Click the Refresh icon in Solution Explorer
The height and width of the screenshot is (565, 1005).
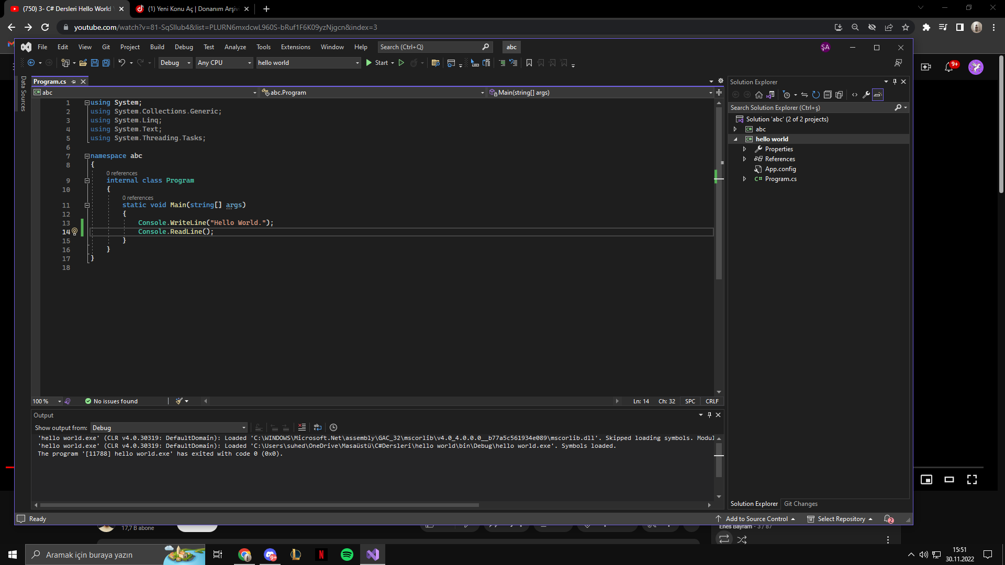(x=816, y=95)
